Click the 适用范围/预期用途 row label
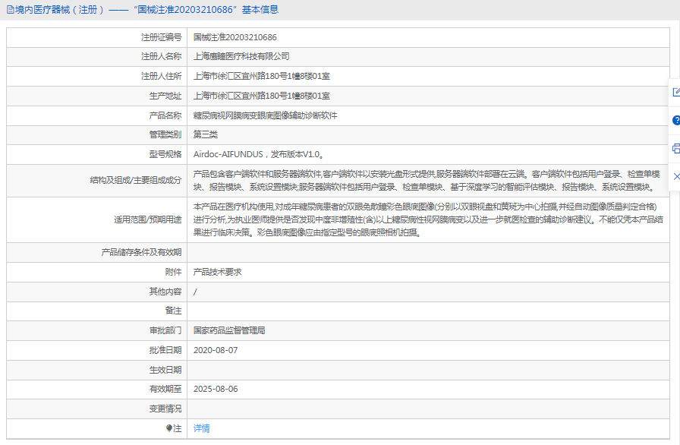 click(x=147, y=219)
